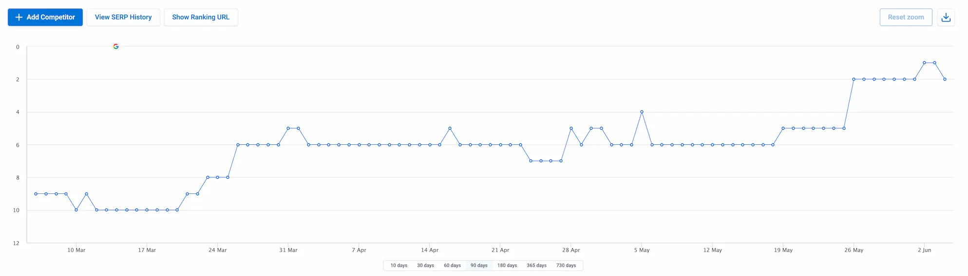This screenshot has height=276, width=968.
Task: Expand the range to 730 days
Action: [x=566, y=265]
